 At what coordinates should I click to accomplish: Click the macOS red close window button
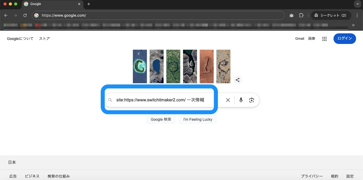(x=5, y=4)
